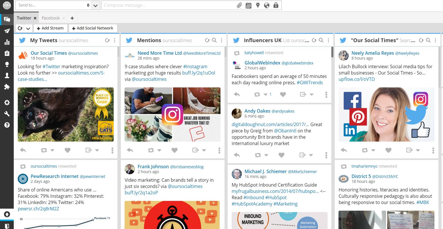The height and width of the screenshot is (229, 443).
Task: Open send-to dropdown on Need More Time tweet
Action: 204,150
